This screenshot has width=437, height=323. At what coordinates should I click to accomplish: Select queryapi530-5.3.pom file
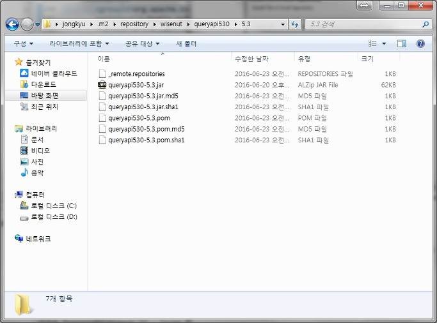click(x=139, y=118)
